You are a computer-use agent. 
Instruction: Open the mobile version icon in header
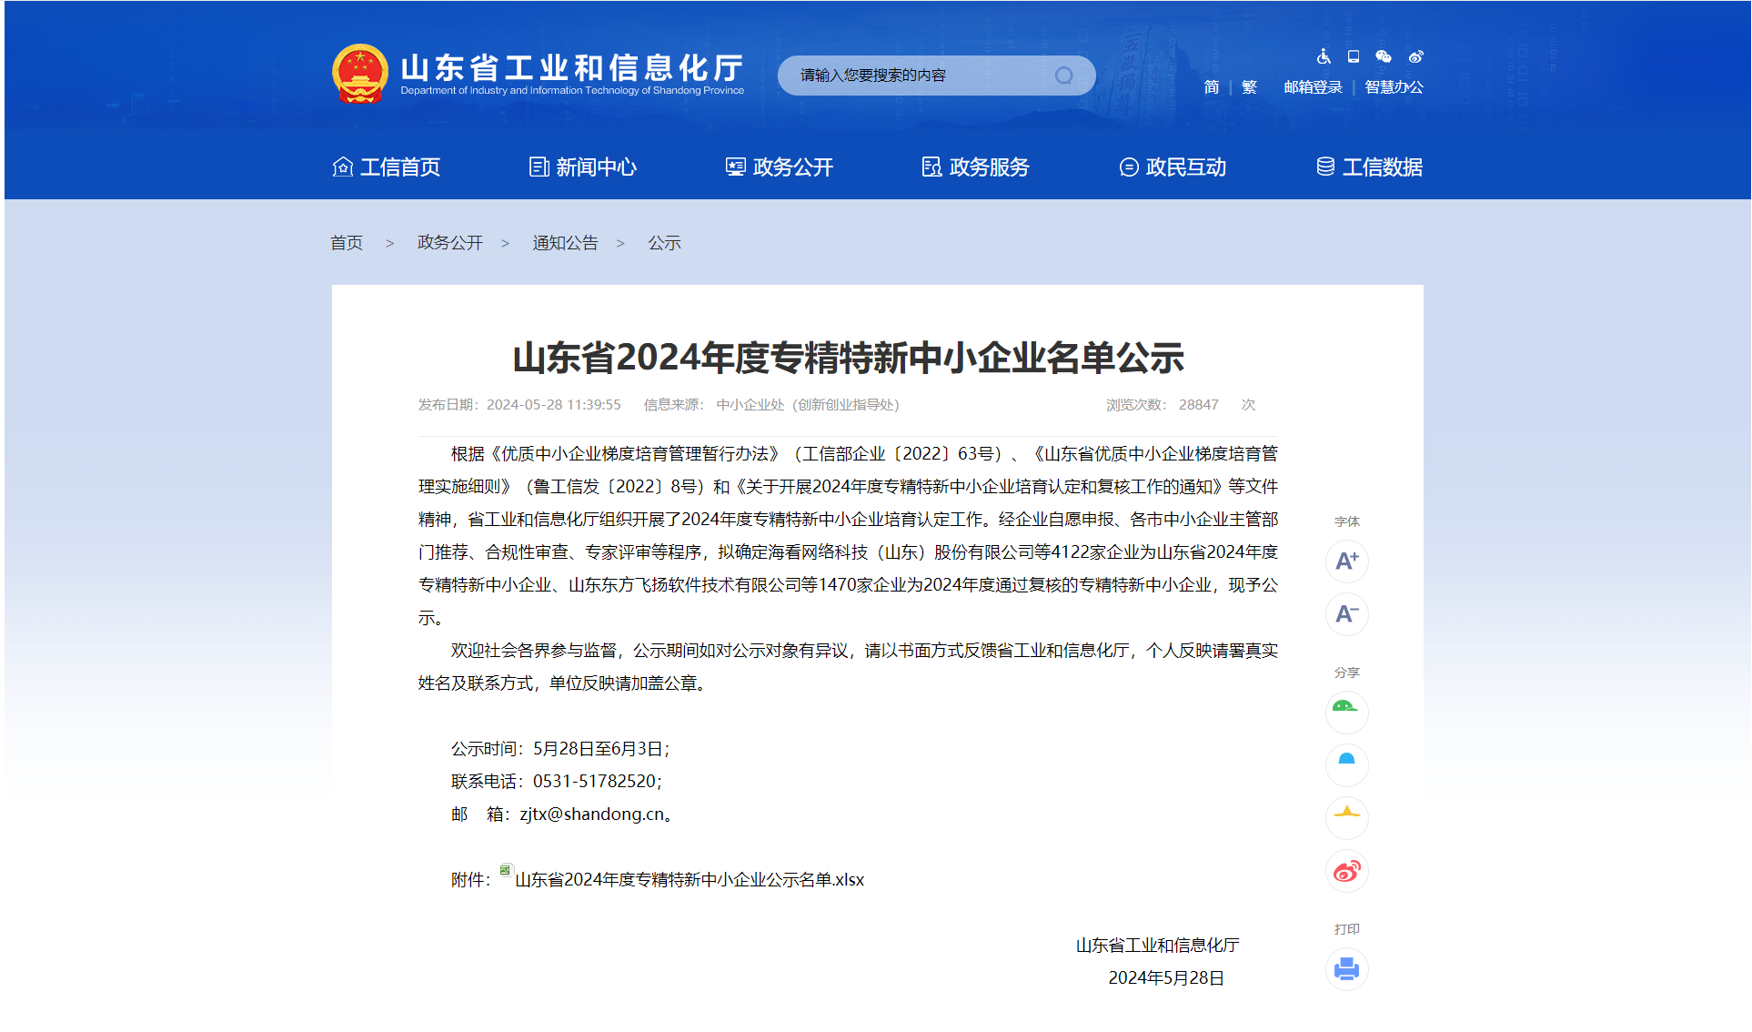pyautogui.click(x=1354, y=56)
